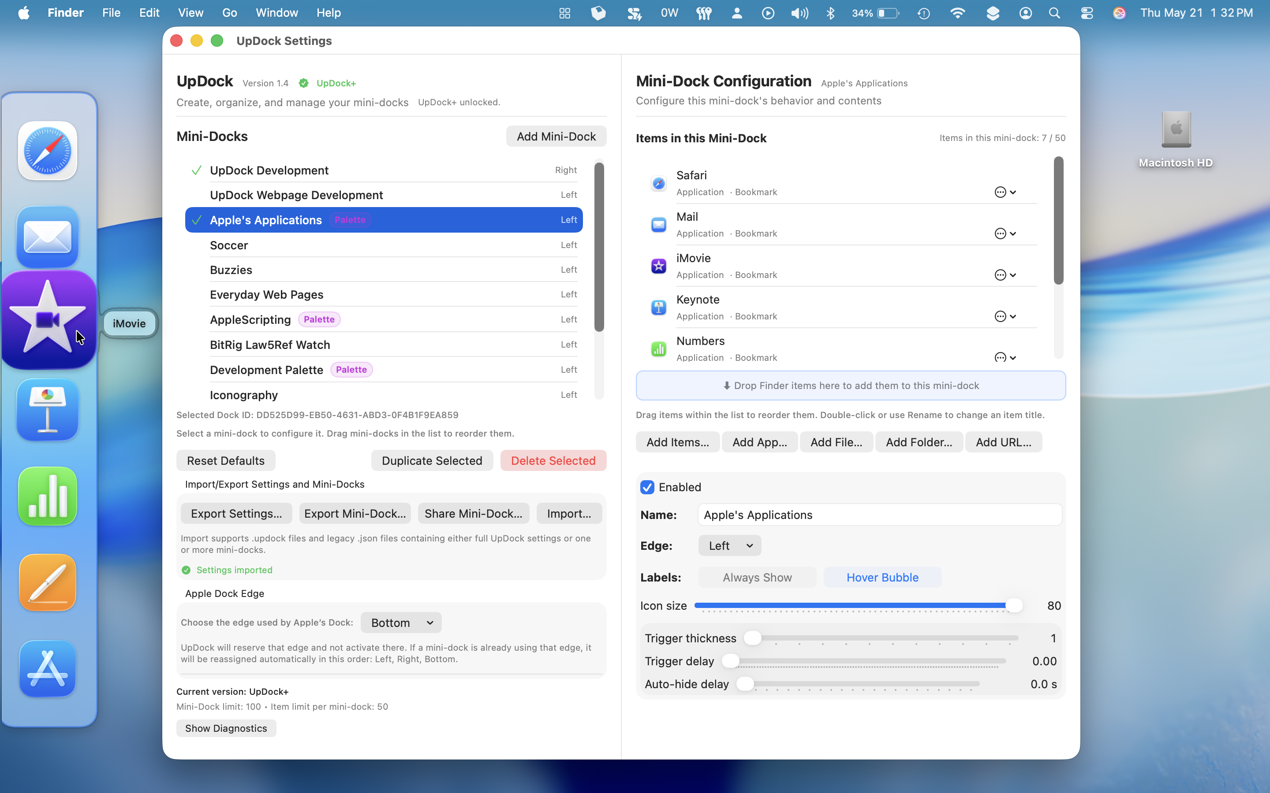Image resolution: width=1270 pixels, height=793 pixels.
Task: Open the File menu
Action: click(111, 13)
